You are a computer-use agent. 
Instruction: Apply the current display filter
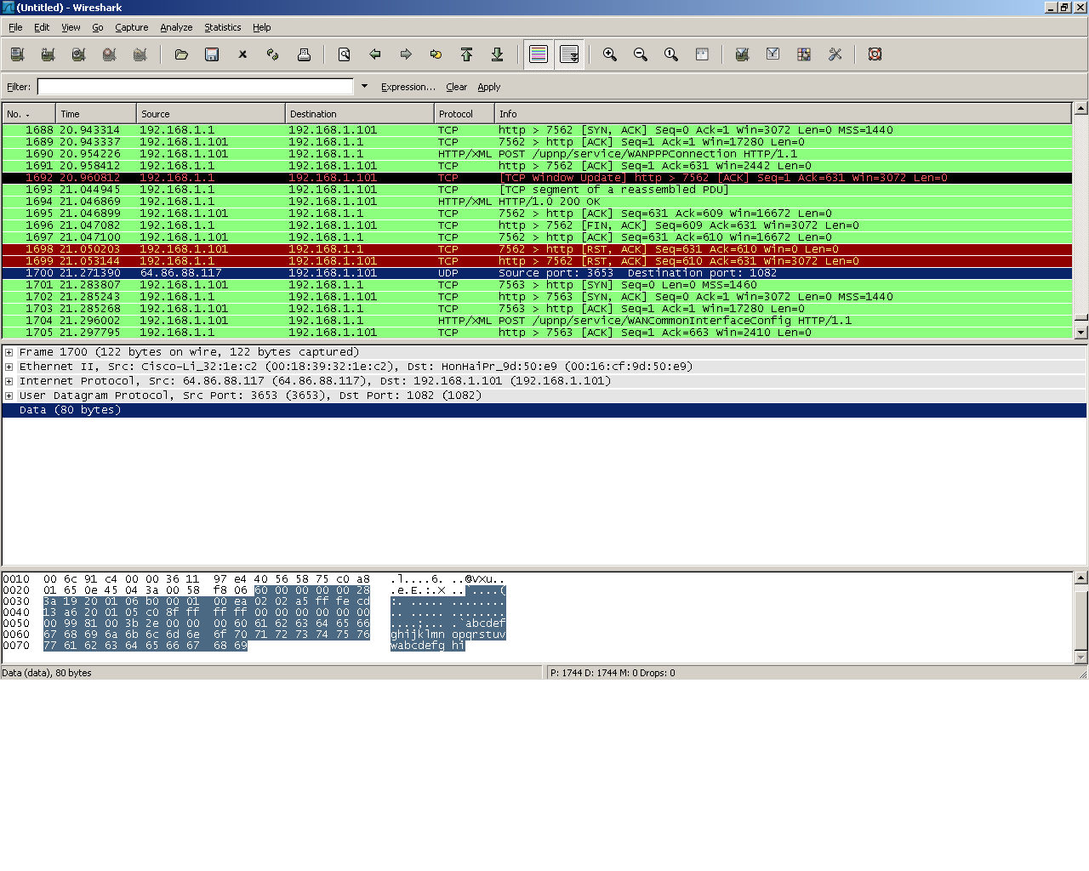coord(489,87)
